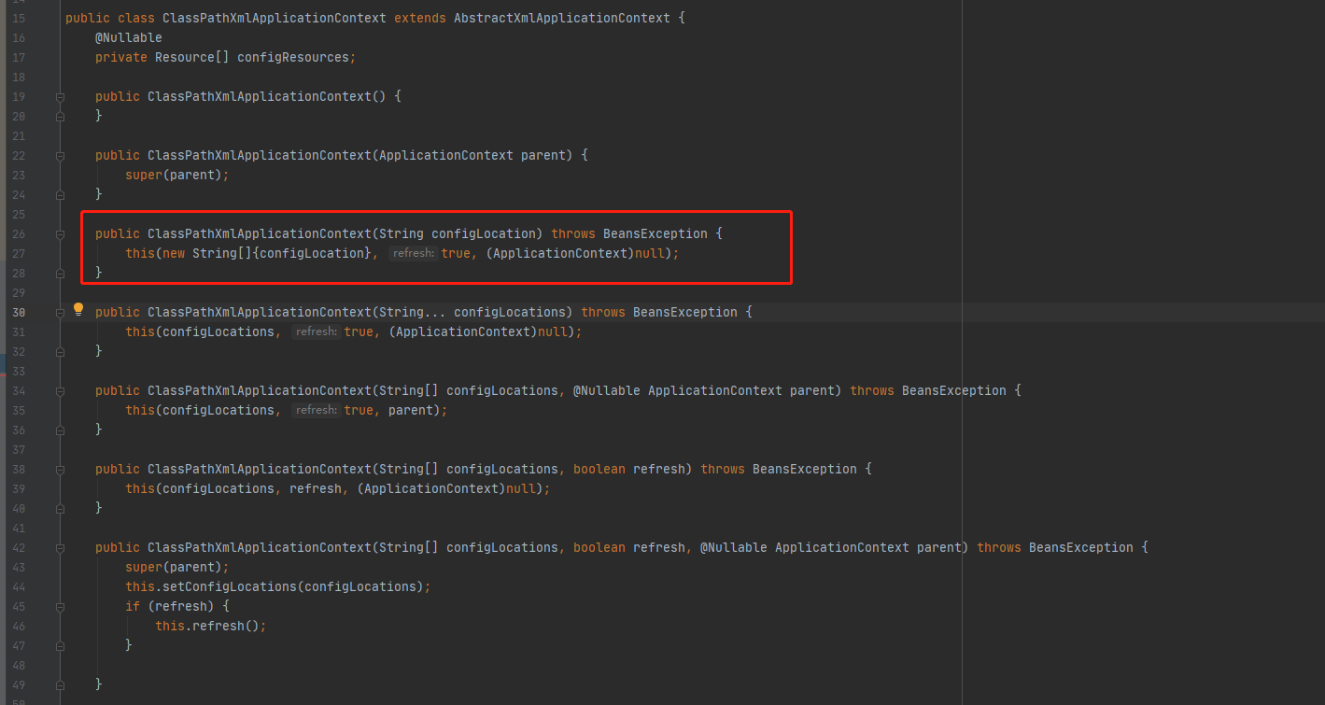Click the configResources field name
Viewport: 1325px width, 705px height.
click(293, 57)
